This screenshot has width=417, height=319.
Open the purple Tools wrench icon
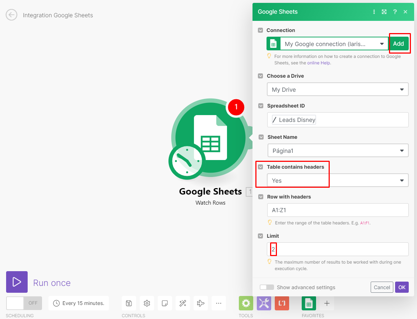pyautogui.click(x=264, y=303)
